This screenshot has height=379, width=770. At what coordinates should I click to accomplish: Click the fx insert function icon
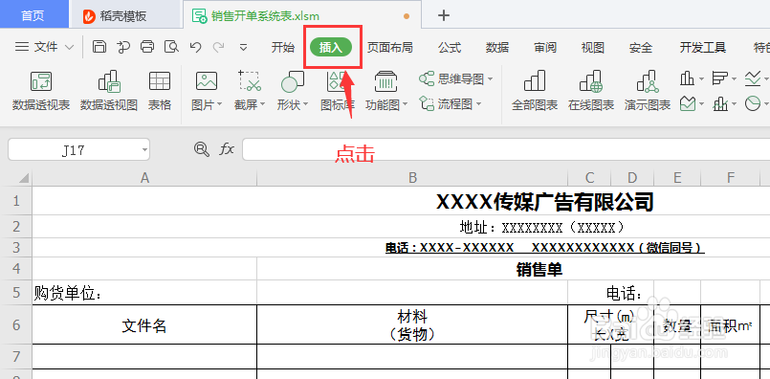[x=227, y=149]
